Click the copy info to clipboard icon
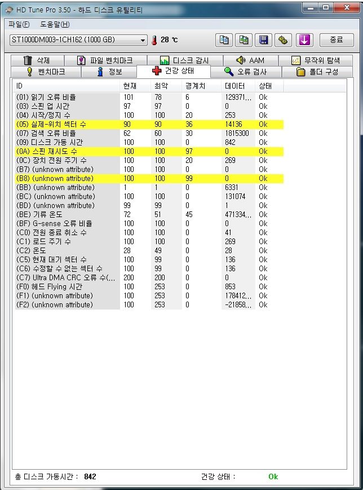 tap(224, 40)
